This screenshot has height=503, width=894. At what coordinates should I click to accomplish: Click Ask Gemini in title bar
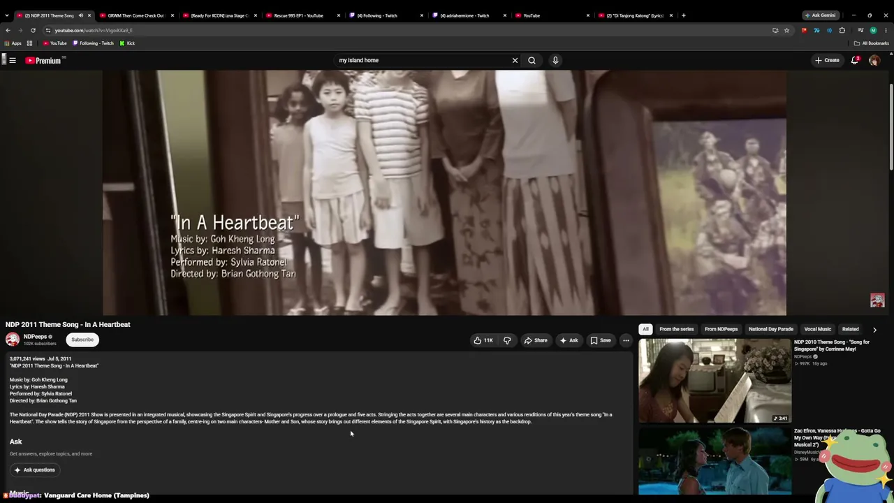[820, 15]
